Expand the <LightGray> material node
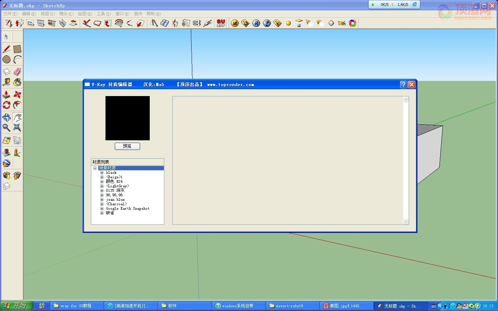The width and height of the screenshot is (498, 311). coord(102,186)
